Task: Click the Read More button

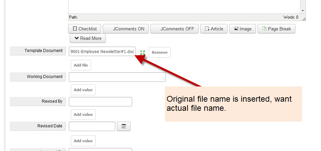Action: click(88, 38)
